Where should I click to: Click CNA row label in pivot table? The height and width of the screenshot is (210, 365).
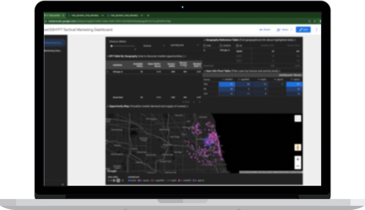point(205,84)
